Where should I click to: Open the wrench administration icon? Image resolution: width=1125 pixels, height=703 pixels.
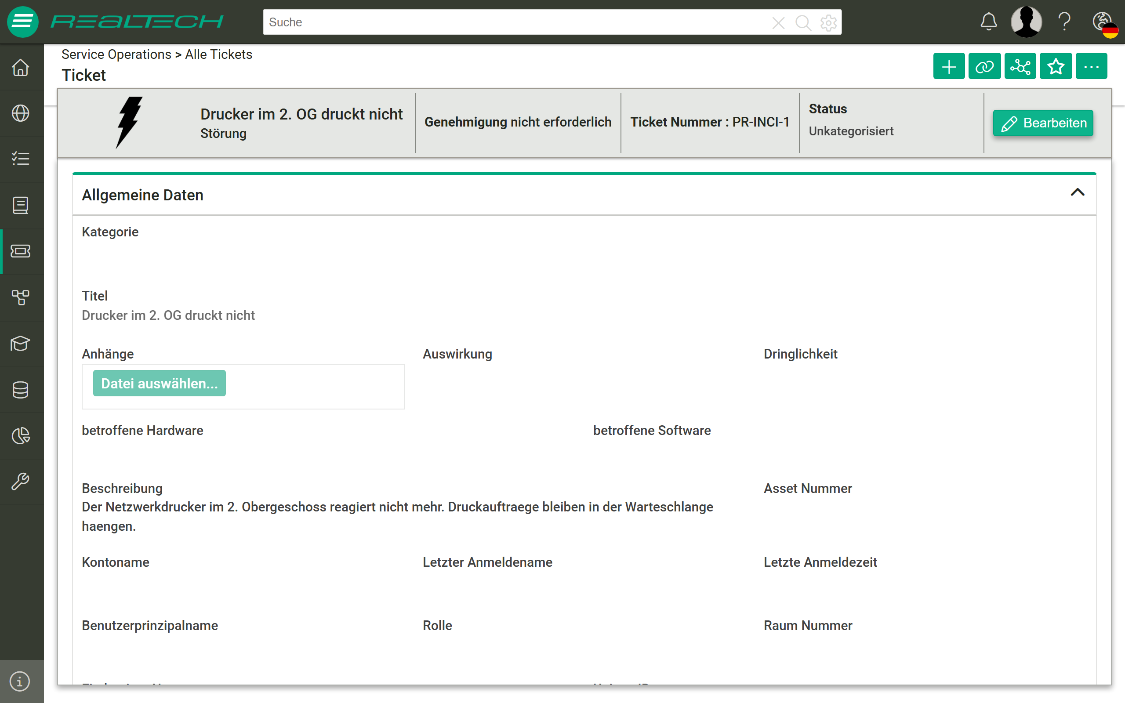(x=21, y=482)
